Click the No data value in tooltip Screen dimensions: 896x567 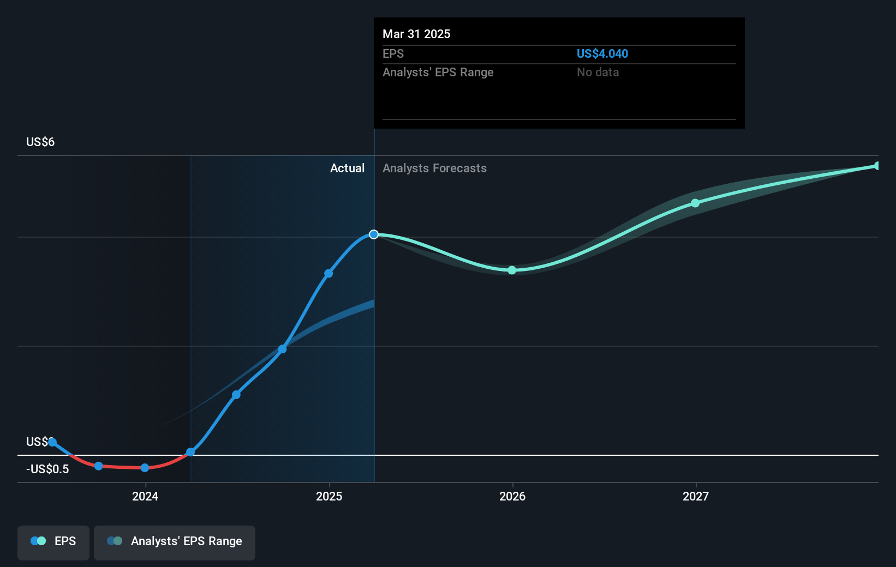coord(598,73)
